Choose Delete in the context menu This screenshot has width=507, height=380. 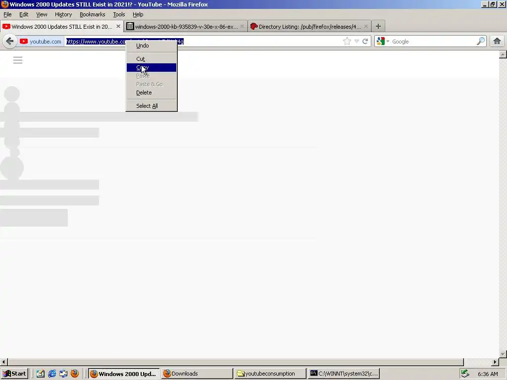(152, 93)
